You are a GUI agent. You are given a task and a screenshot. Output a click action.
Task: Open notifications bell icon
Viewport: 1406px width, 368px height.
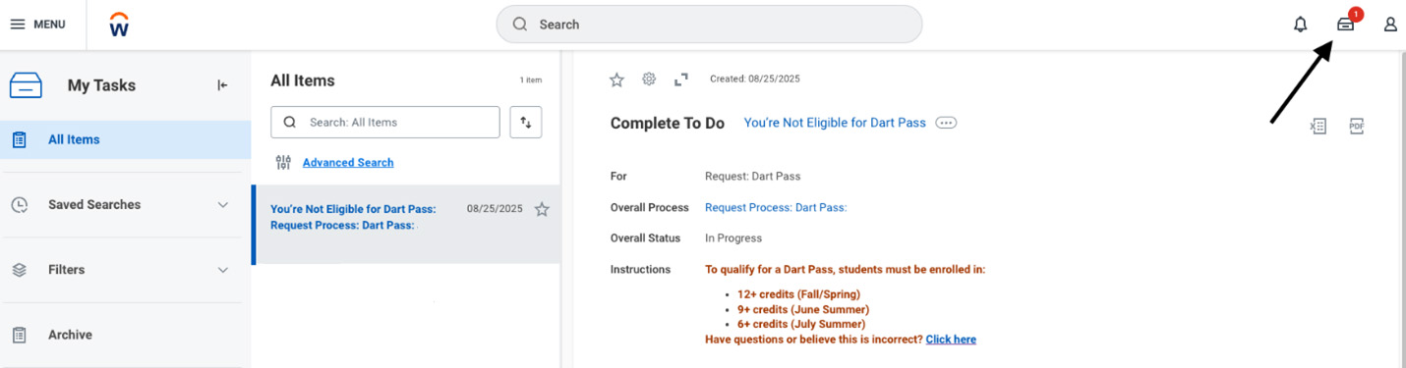(x=1301, y=25)
